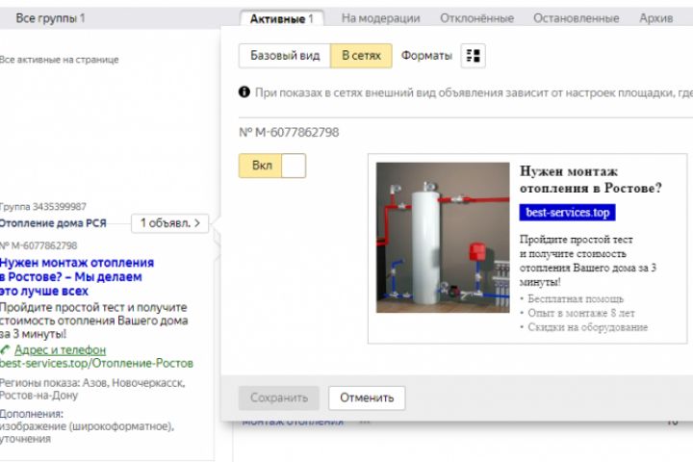This screenshot has width=693, height=462.
Task: Click the 'best-services.top/Отопление-Ростов' URL link
Action: coord(96,364)
